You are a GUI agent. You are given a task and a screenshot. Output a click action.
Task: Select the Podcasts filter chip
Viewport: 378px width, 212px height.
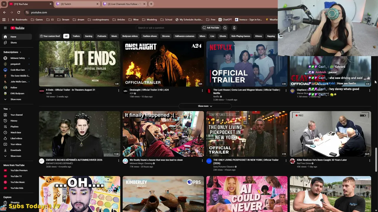(x=102, y=36)
